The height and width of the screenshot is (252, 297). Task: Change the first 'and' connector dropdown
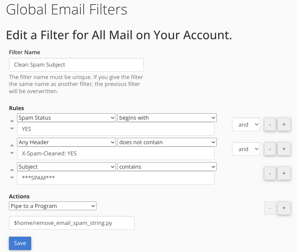(246, 125)
